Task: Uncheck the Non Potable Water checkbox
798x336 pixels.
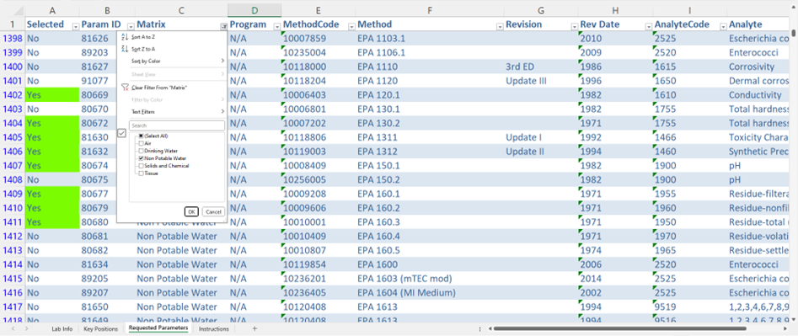Action: pyautogui.click(x=141, y=158)
